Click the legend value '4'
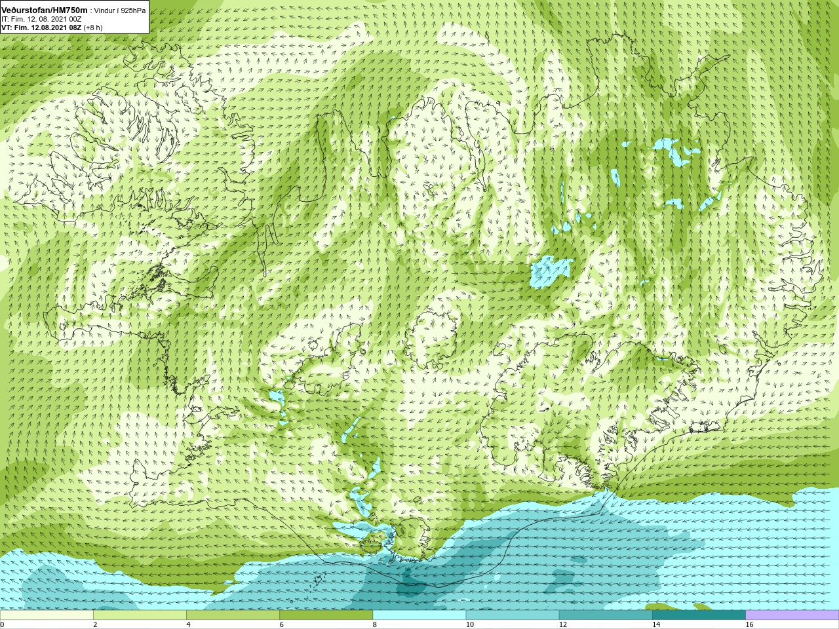This screenshot has width=839, height=629. coord(189,624)
